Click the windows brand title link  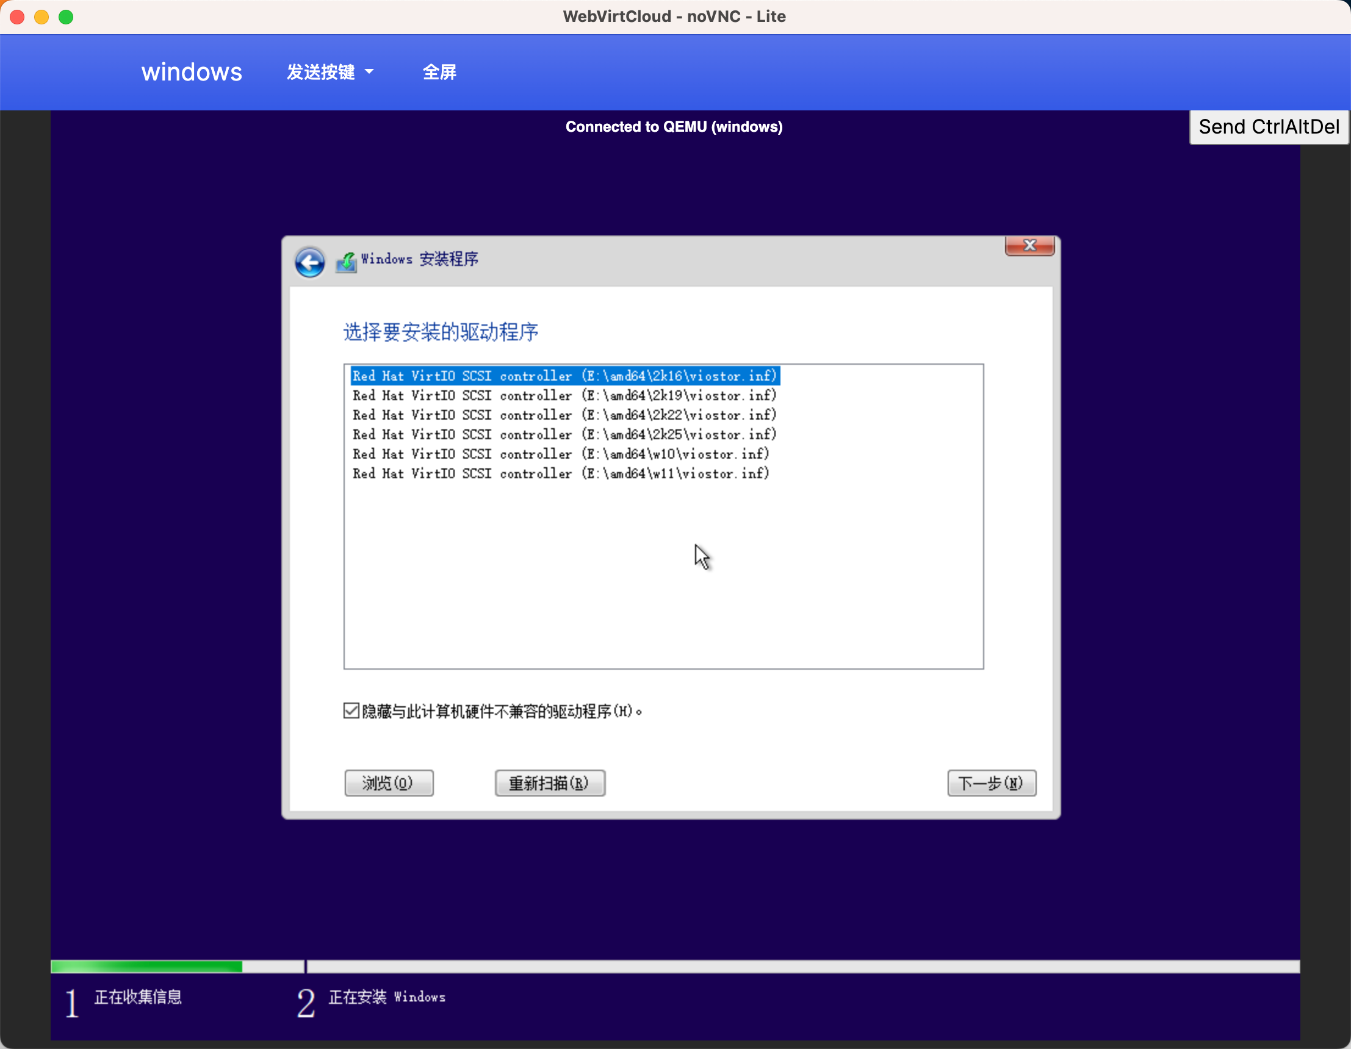click(x=192, y=73)
